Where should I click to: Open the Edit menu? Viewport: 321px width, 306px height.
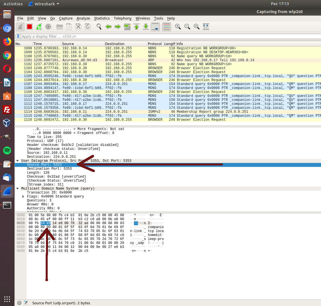coord(30,18)
